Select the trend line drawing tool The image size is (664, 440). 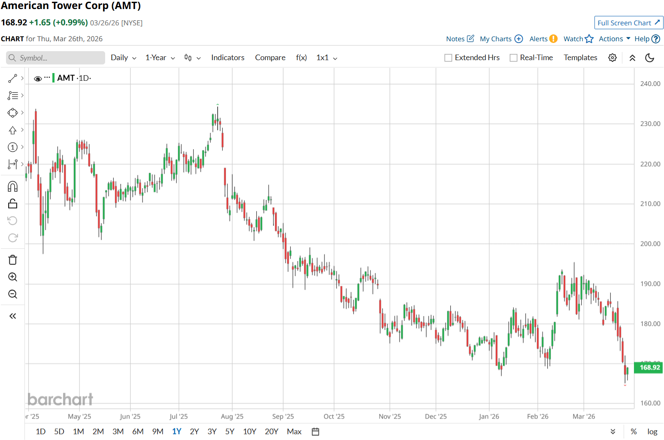coord(12,78)
